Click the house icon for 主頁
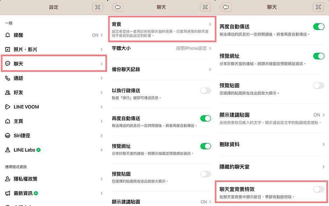329x206 pixels. 7,122
